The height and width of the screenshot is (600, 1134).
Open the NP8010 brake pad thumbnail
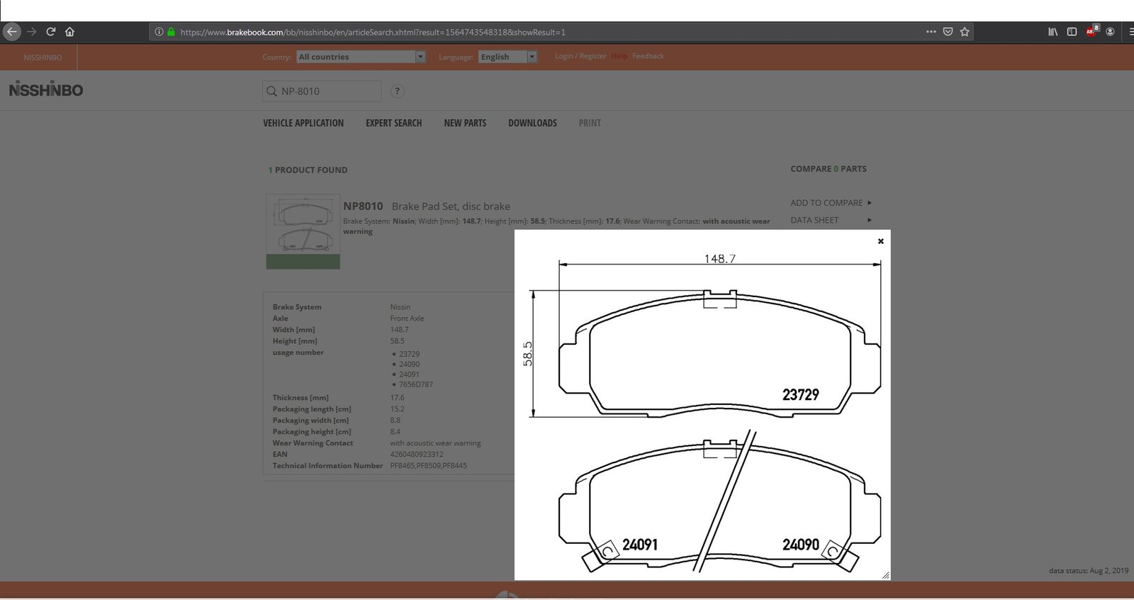point(303,232)
